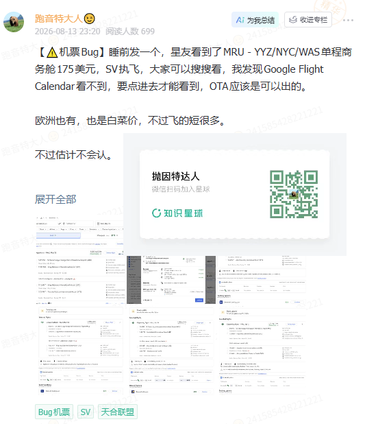Click the AI 为我总结 button

coord(255,20)
